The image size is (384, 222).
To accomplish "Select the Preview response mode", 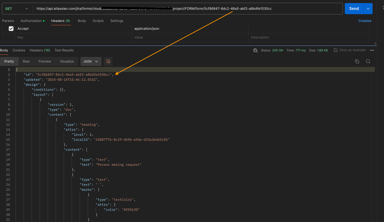I will pos(44,61).
